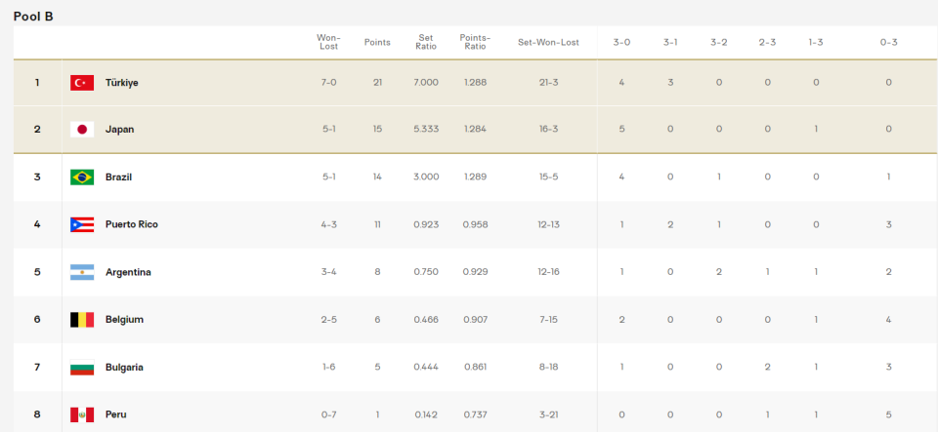The height and width of the screenshot is (432, 938).
Task: Select Argentina's 3-4 won-lost record
Action: click(328, 272)
